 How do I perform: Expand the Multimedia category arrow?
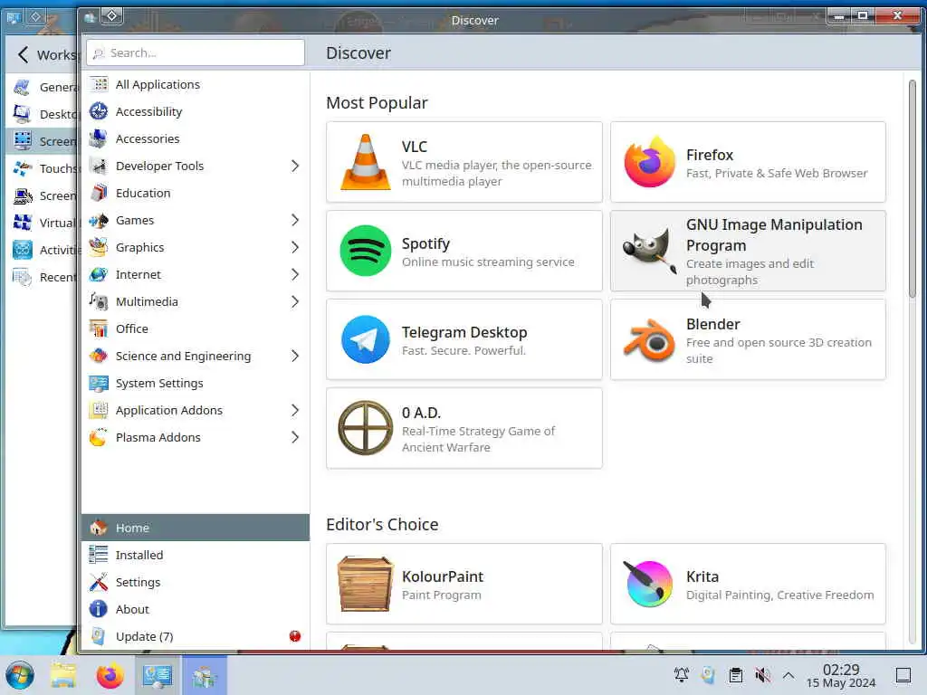click(x=295, y=301)
